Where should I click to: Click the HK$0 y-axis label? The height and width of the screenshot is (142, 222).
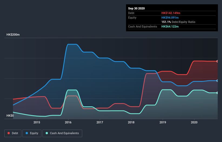(10, 116)
